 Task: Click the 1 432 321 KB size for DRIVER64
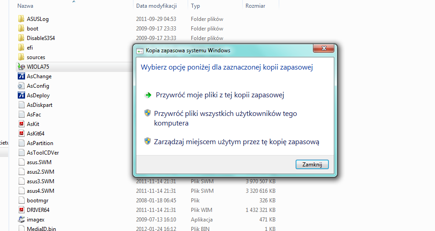[x=261, y=210]
